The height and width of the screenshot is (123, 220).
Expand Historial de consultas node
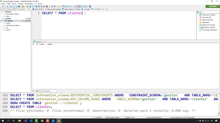pyautogui.click(x=198, y=25)
